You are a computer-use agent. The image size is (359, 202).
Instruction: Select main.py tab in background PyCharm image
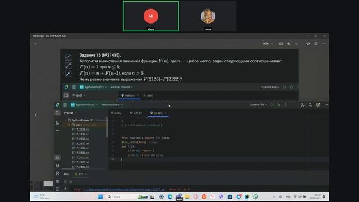(x=130, y=95)
